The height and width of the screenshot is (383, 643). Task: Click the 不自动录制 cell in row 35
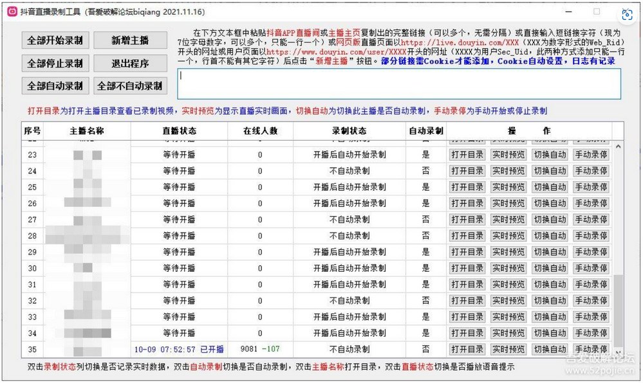(x=349, y=350)
